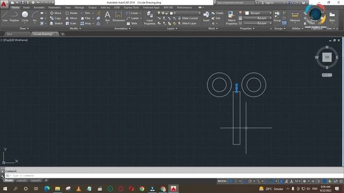The height and width of the screenshot is (193, 344).
Task: Expand the Annotation panel
Action: point(122,28)
